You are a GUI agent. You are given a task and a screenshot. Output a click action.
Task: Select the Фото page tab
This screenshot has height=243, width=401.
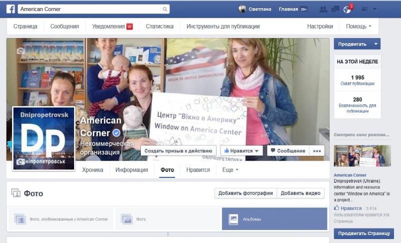pos(167,170)
